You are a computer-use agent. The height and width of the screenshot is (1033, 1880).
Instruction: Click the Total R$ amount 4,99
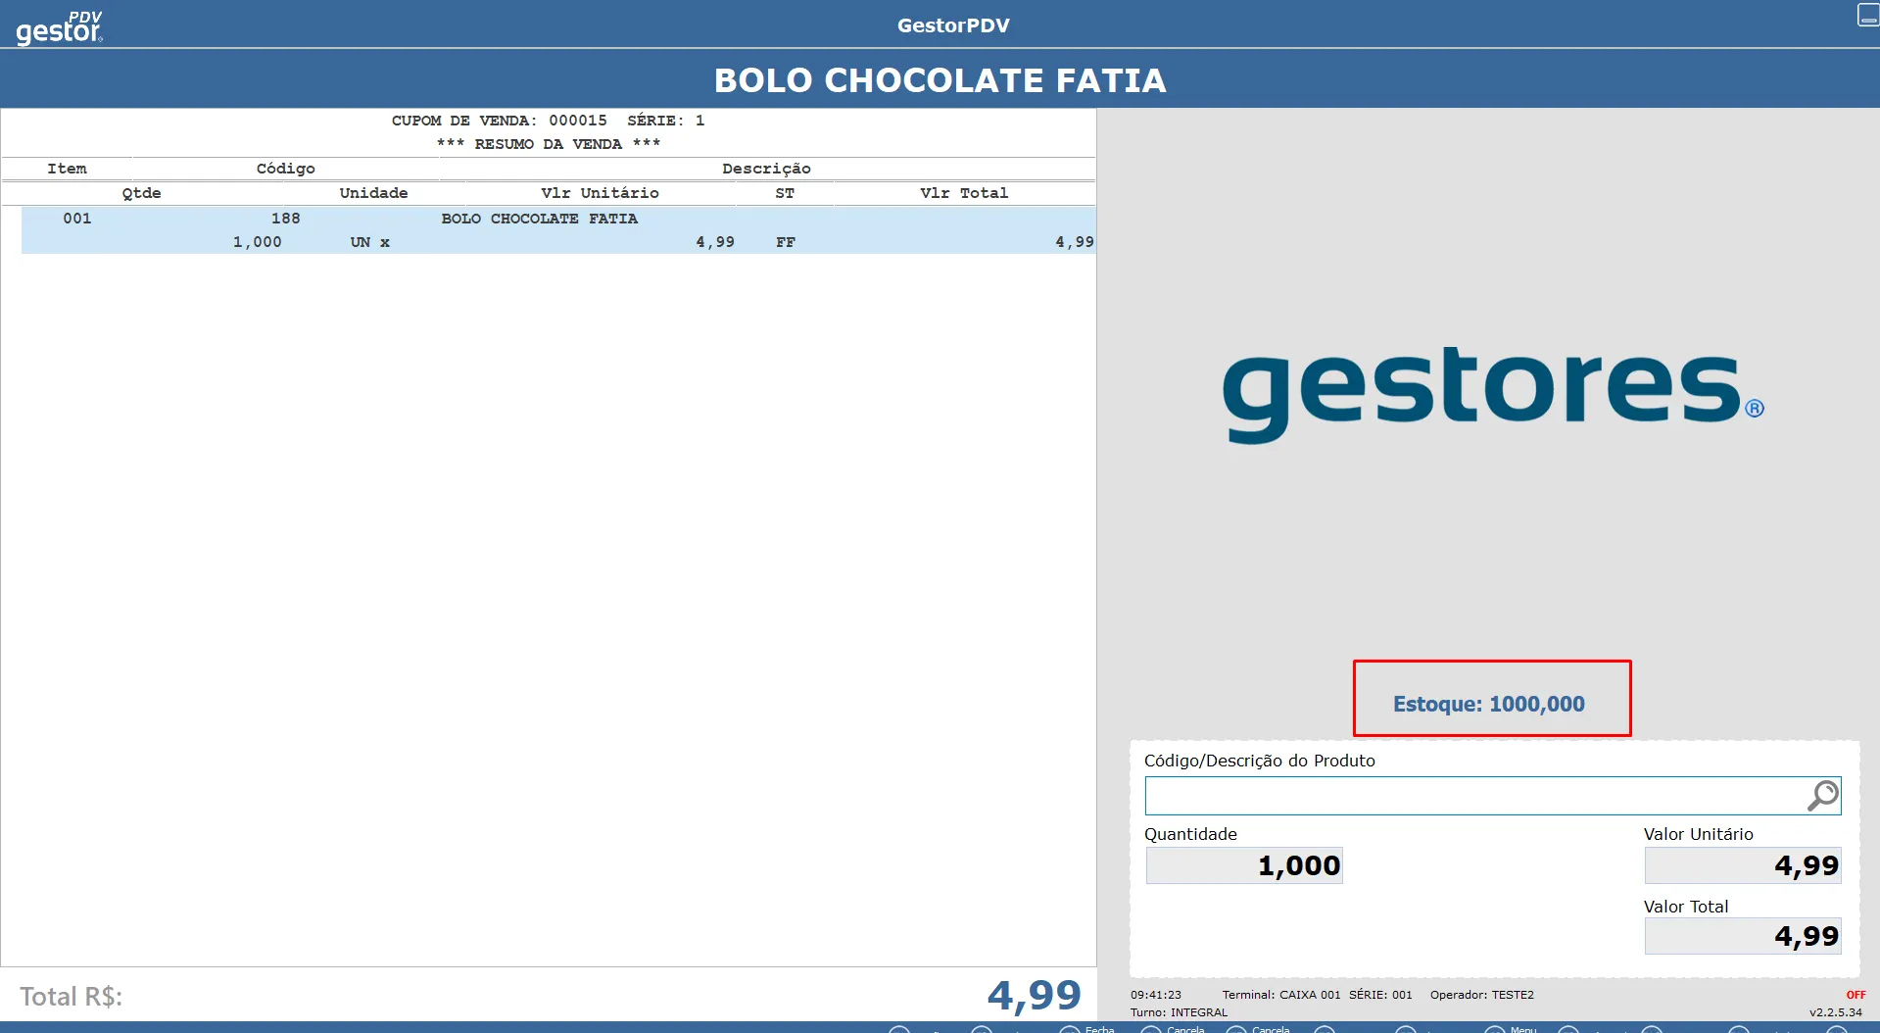[x=1034, y=996]
